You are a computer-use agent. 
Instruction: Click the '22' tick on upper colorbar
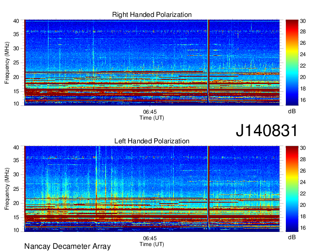(x=303, y=66)
